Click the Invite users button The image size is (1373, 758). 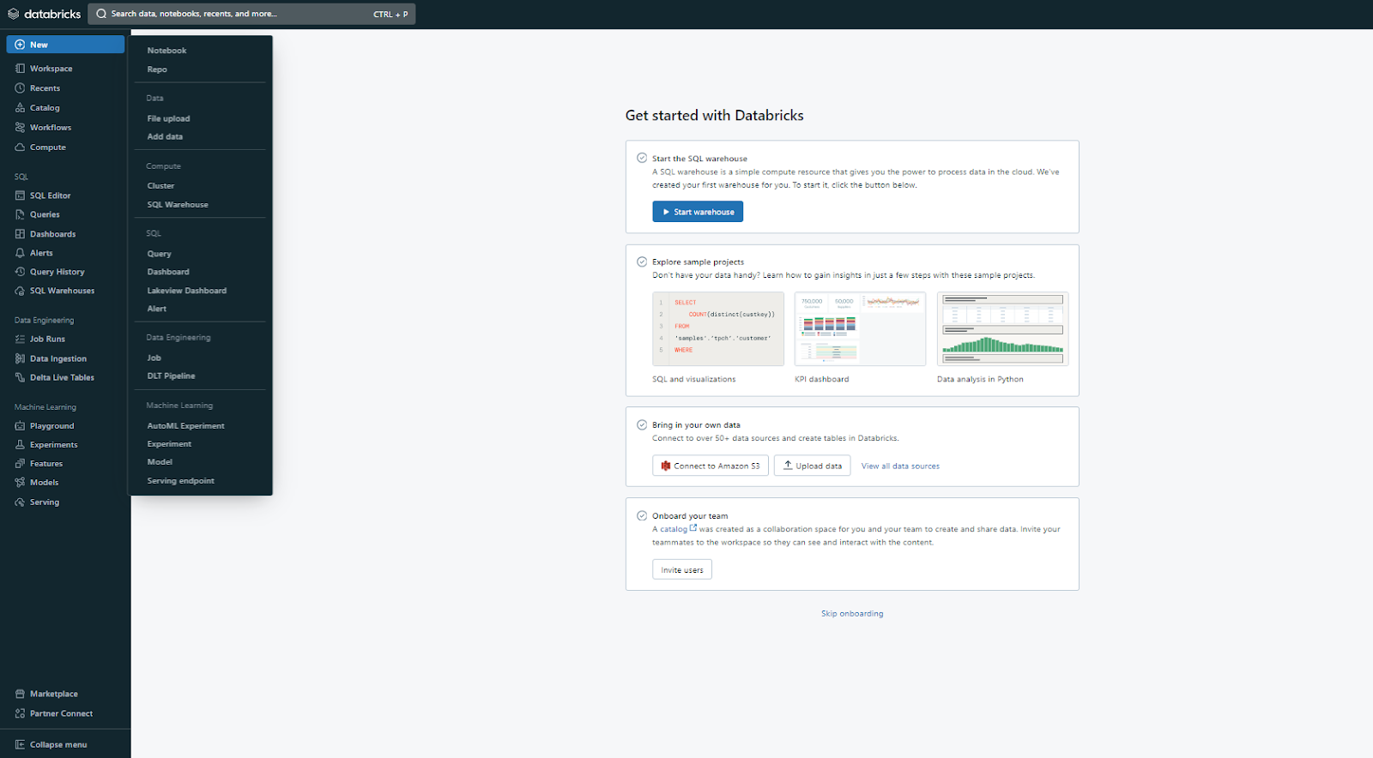682,569
